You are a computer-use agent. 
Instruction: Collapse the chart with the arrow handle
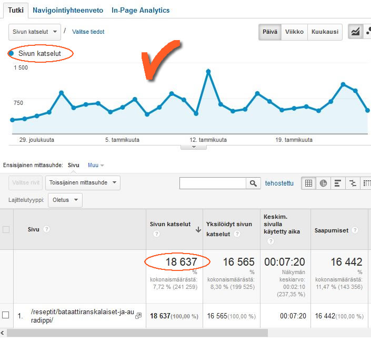(194, 147)
